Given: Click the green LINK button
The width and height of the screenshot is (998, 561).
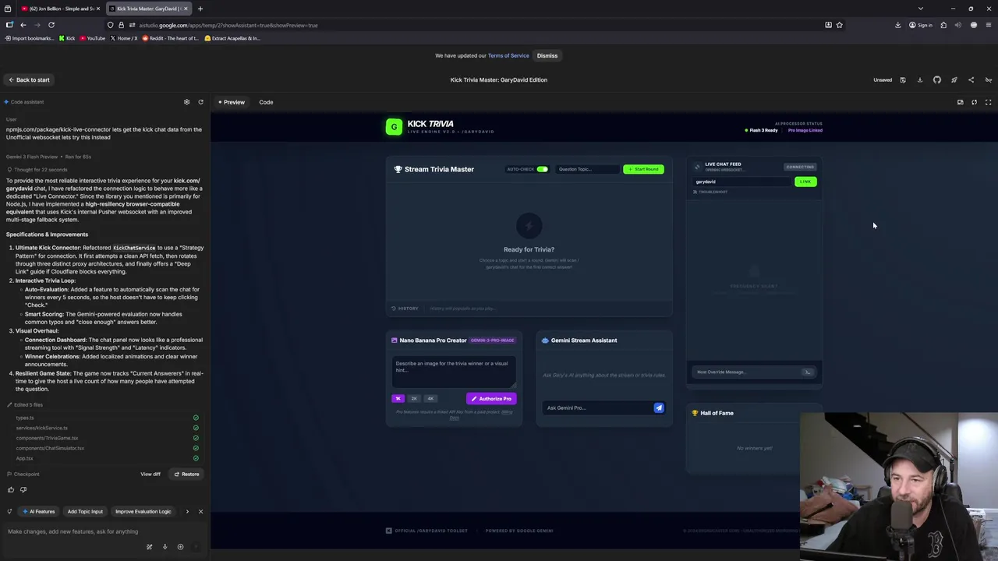Looking at the screenshot, I should [805, 182].
